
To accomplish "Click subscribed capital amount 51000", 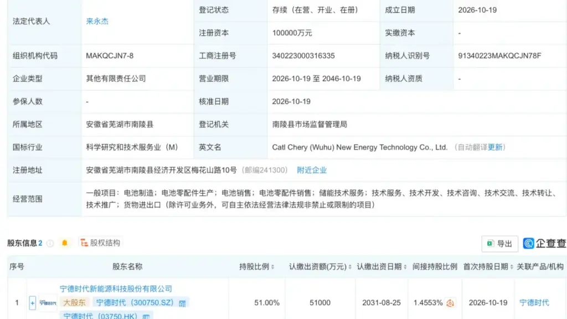I will click(x=320, y=303).
